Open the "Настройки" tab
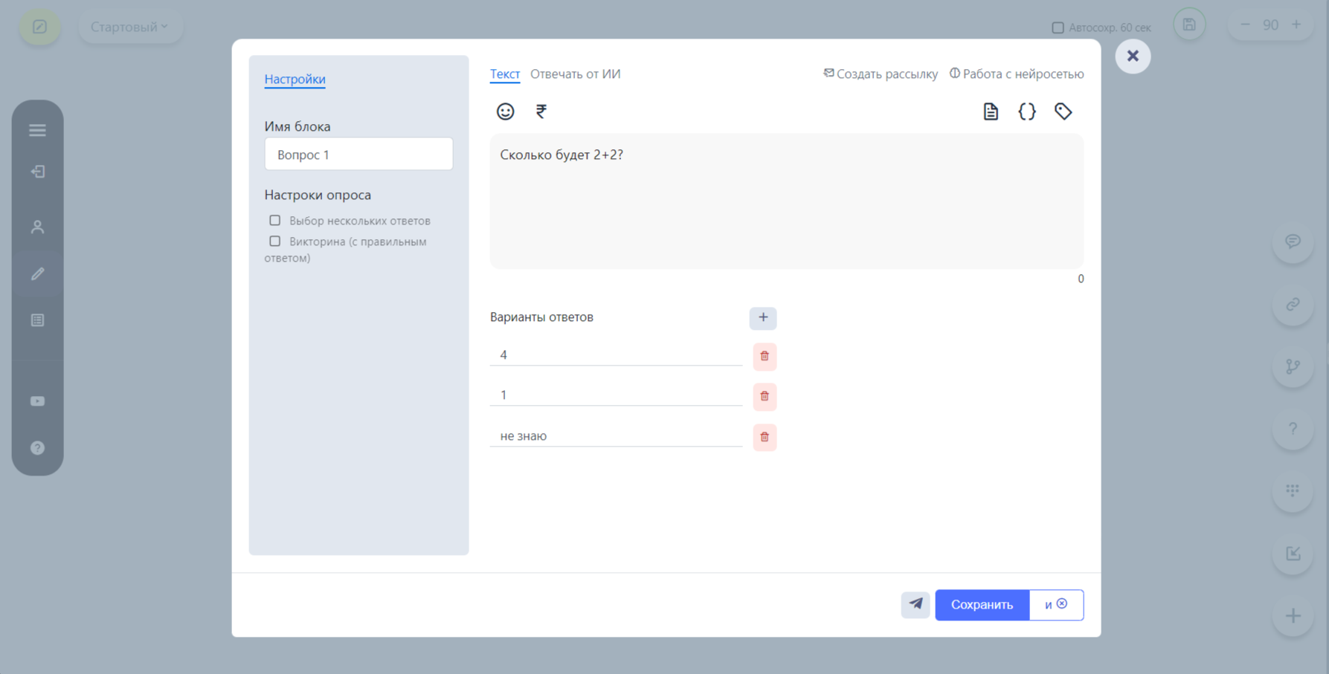The width and height of the screenshot is (1329, 674). click(x=295, y=79)
